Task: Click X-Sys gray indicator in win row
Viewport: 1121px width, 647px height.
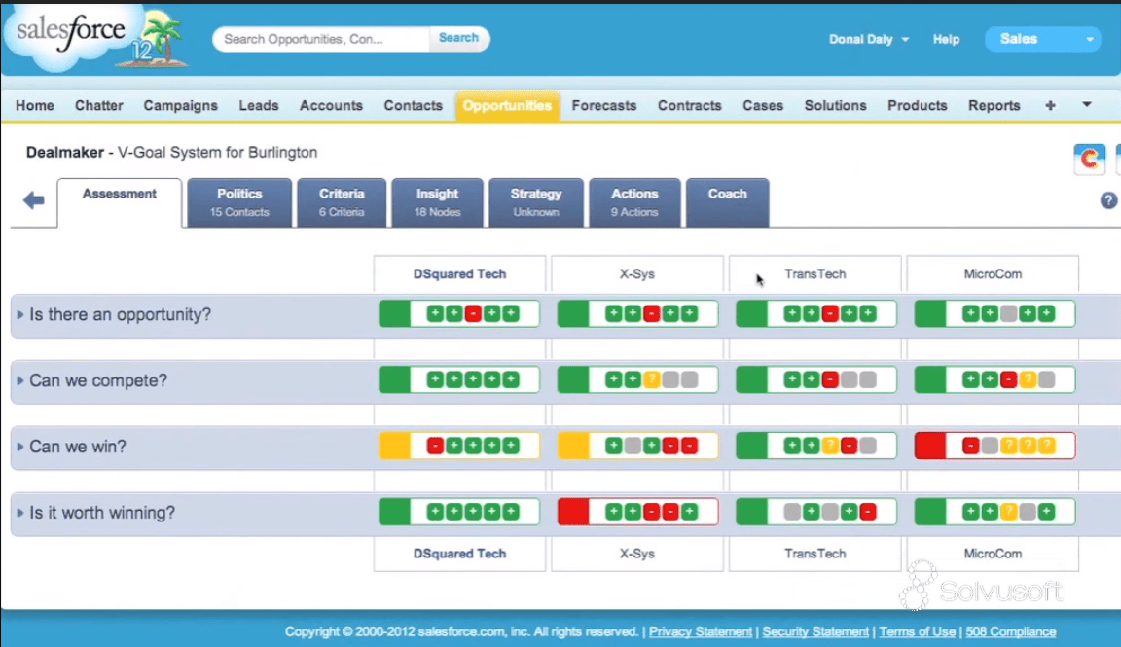Action: coord(632,446)
